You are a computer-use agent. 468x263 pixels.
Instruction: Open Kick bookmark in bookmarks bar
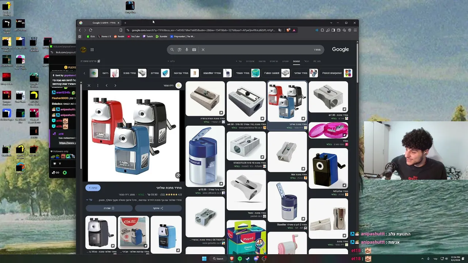click(91, 37)
